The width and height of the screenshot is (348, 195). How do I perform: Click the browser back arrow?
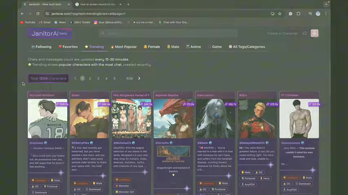coord(22,13)
